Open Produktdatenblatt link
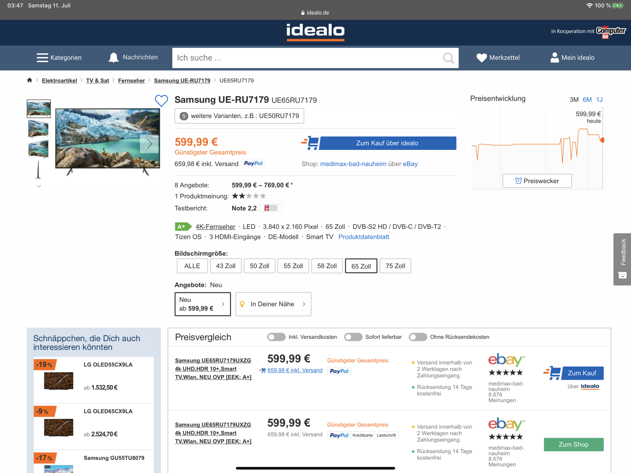 click(363, 237)
